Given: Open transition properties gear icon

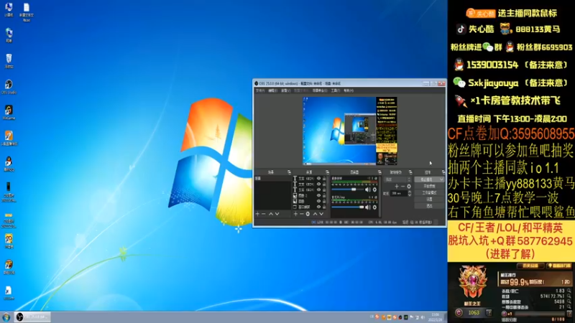Looking at the screenshot, I should (409, 187).
